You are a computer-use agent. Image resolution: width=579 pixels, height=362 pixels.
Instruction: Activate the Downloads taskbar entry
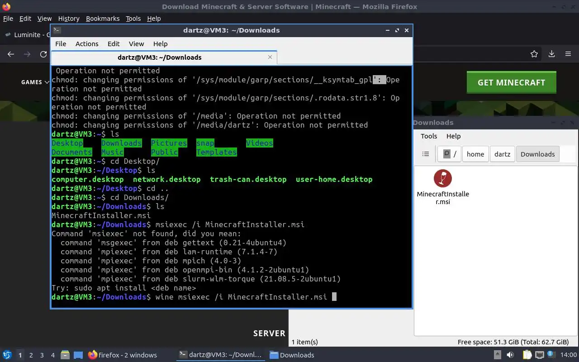point(292,355)
